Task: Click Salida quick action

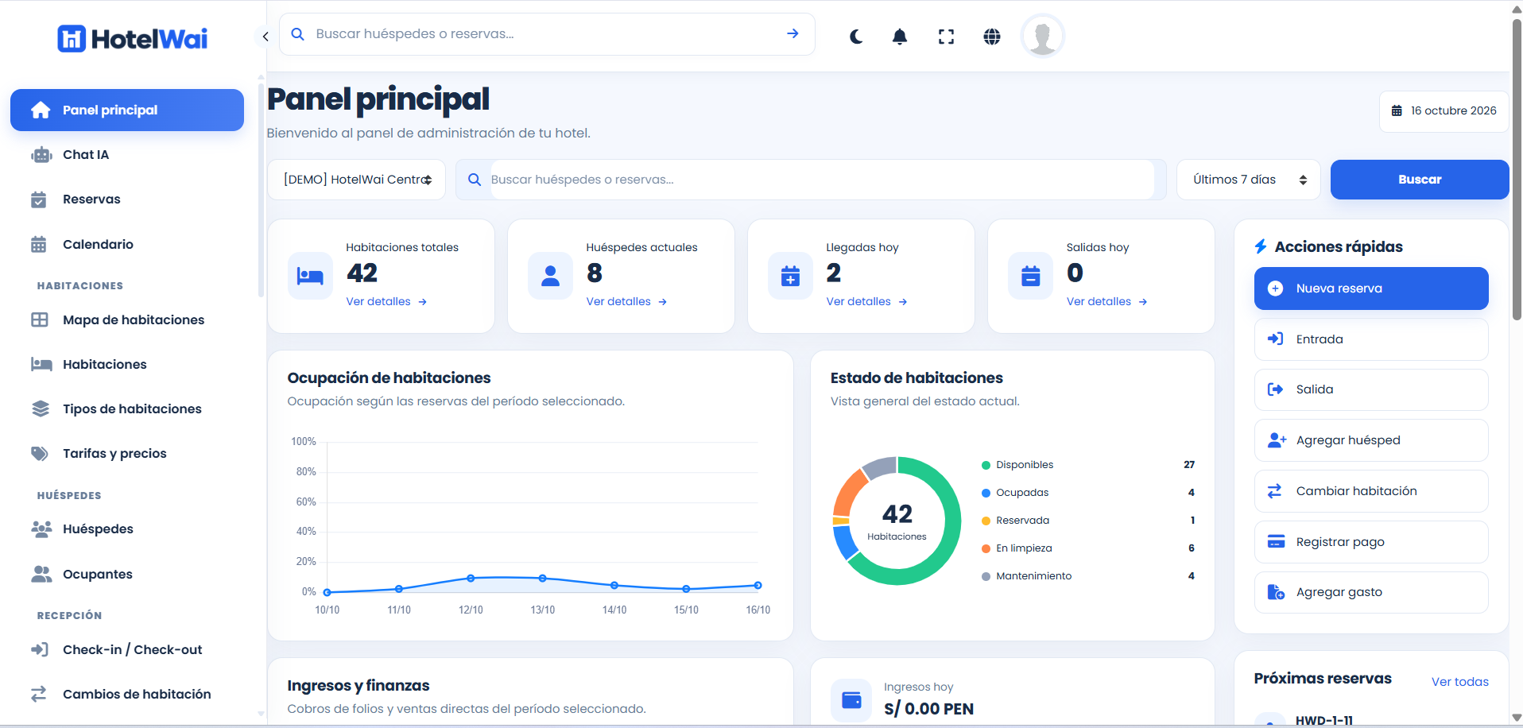Action: [x=1371, y=389]
